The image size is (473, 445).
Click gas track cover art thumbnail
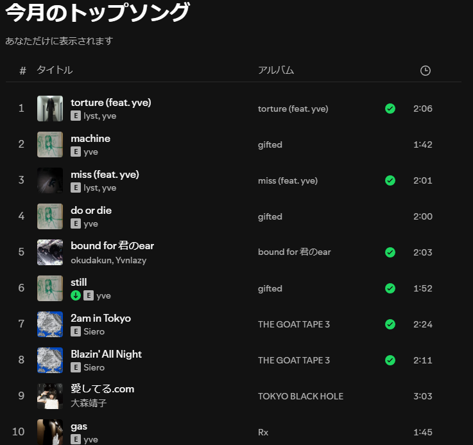tap(50, 432)
